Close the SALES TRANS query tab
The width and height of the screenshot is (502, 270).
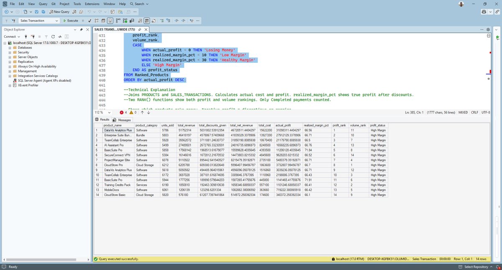coord(146,30)
